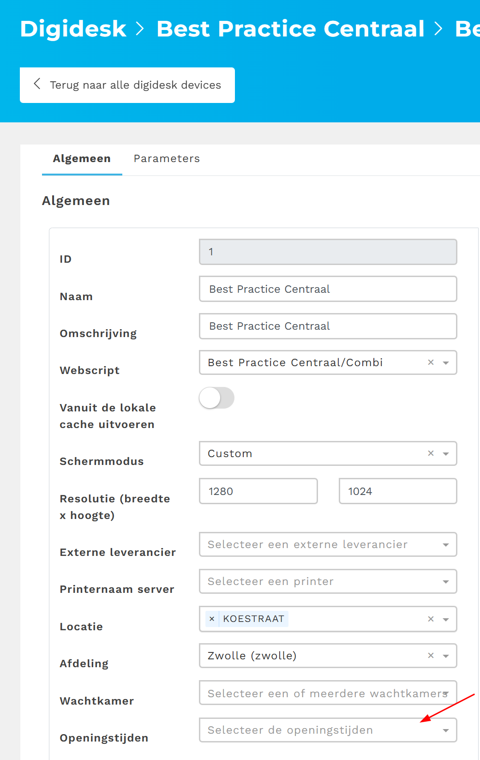Open the Externe leverancier dropdown
This screenshot has height=760, width=480.
pos(328,544)
